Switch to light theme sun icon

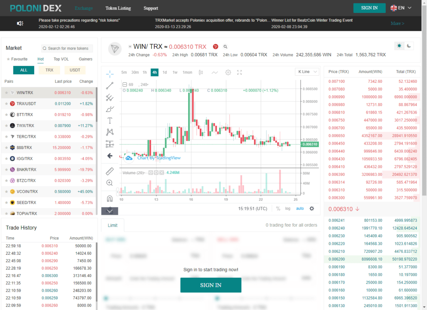tap(399, 46)
